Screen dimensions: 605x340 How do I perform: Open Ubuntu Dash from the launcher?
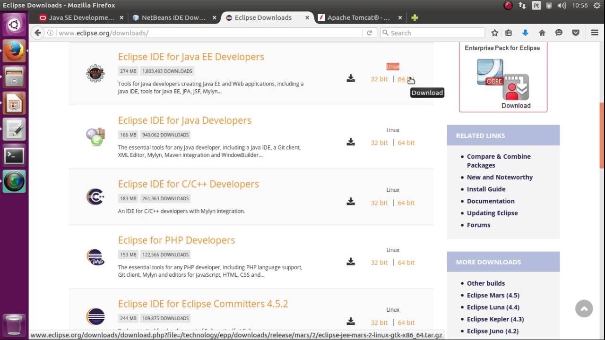(14, 25)
